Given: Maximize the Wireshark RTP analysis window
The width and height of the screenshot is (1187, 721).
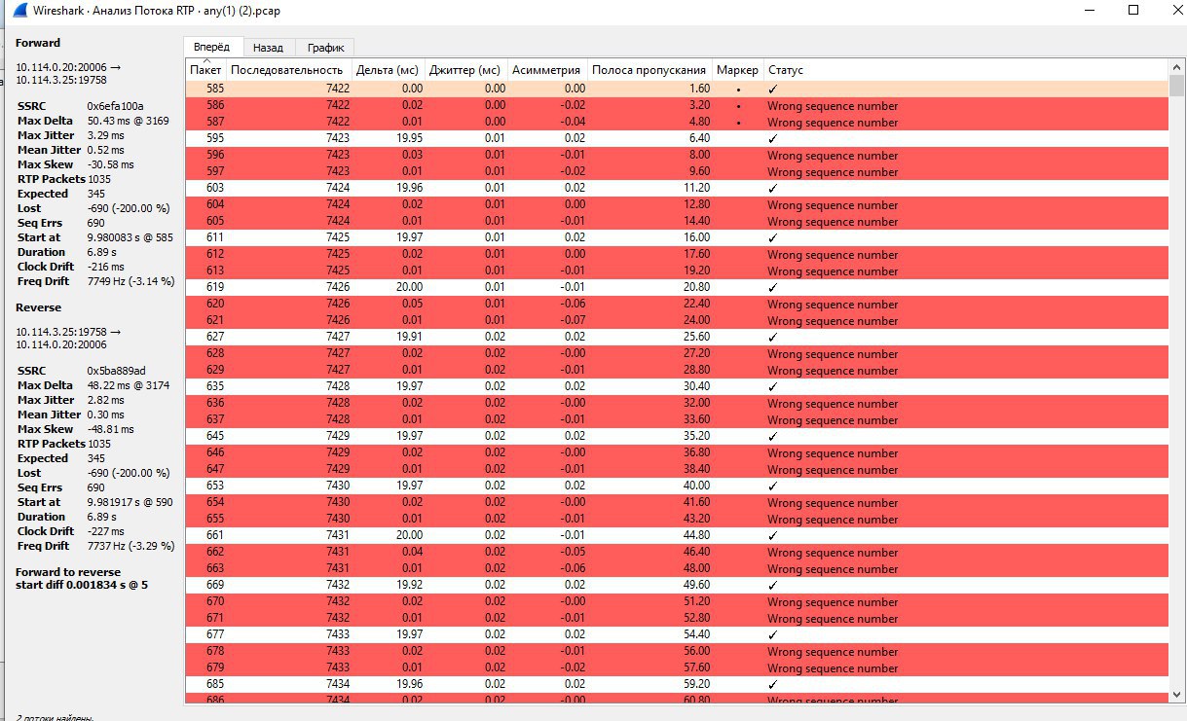Looking at the screenshot, I should [1132, 10].
